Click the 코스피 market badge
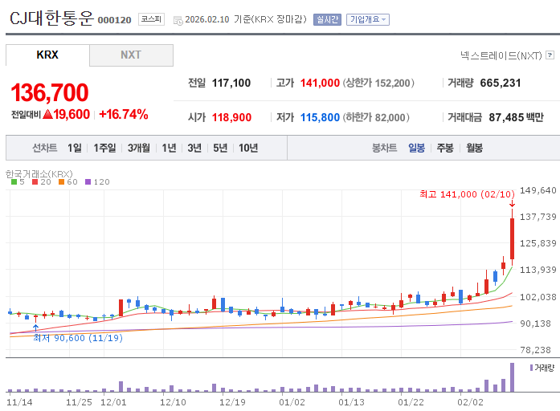 (151, 19)
